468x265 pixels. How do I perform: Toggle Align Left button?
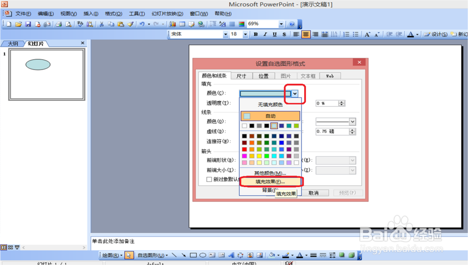point(296,35)
